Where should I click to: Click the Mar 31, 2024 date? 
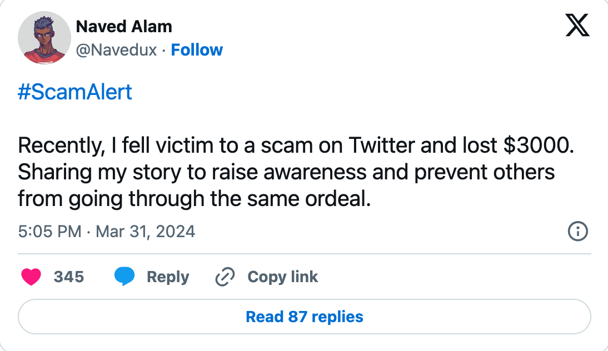point(146,231)
